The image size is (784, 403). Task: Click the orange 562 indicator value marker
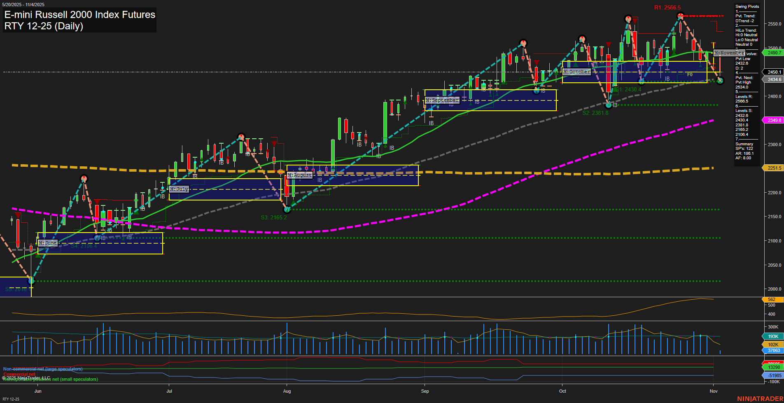(x=772, y=300)
